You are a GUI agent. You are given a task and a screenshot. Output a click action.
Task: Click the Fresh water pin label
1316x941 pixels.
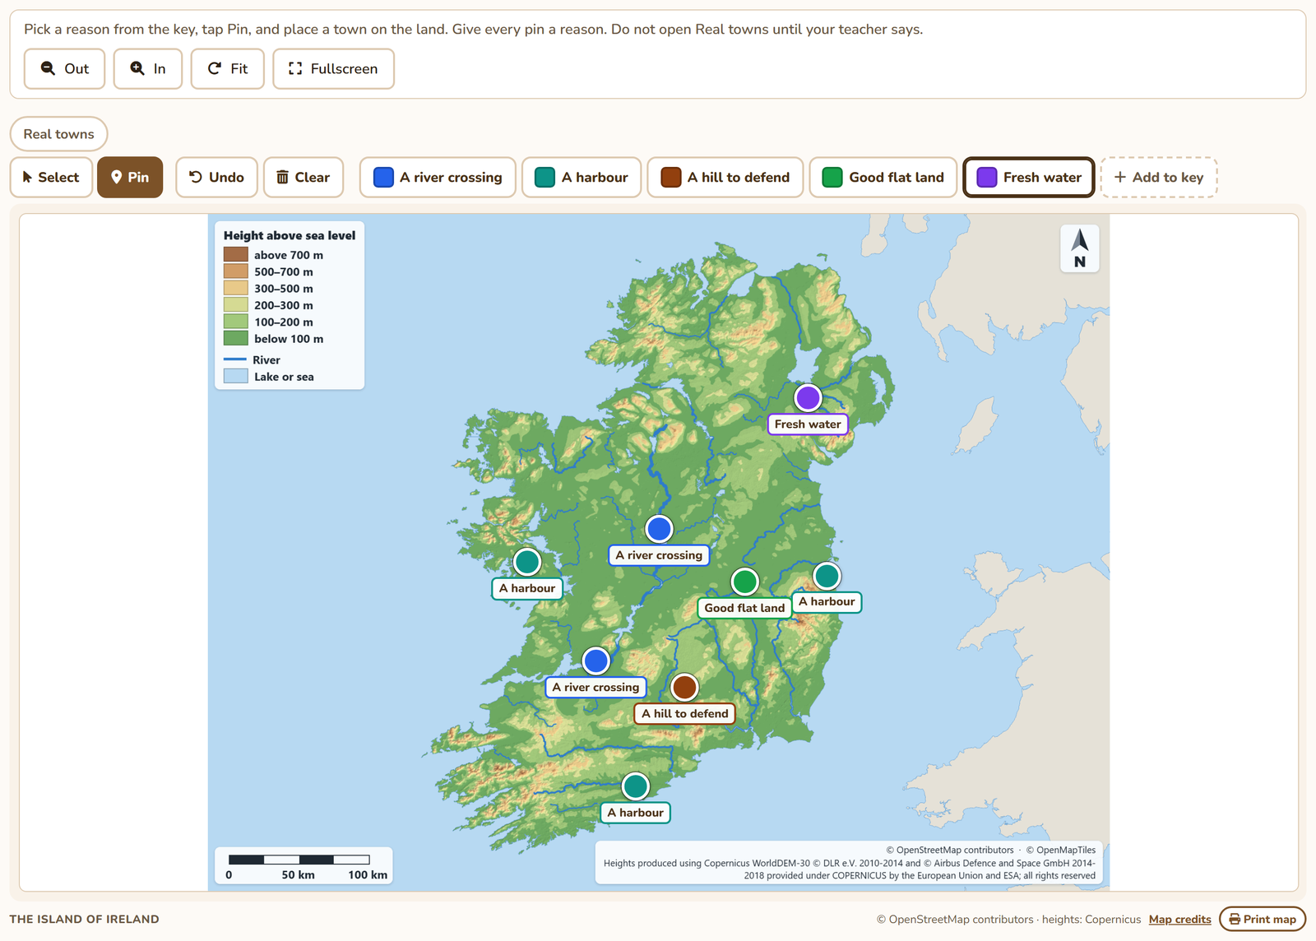pos(808,424)
